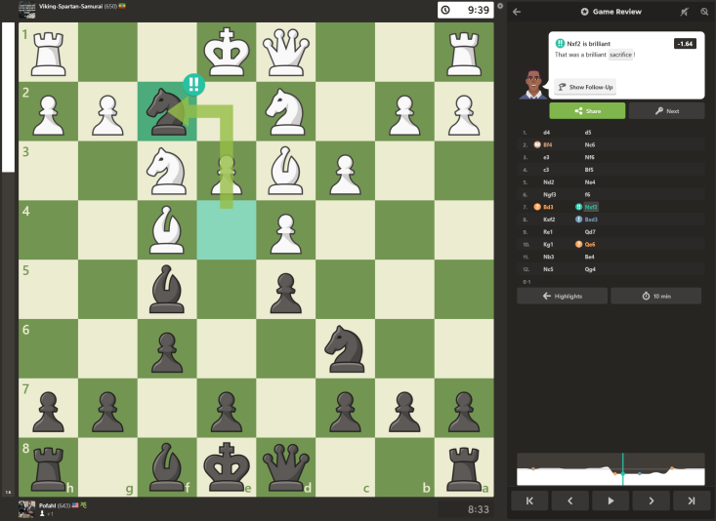
Task: Step back one move
Action: [x=569, y=501]
